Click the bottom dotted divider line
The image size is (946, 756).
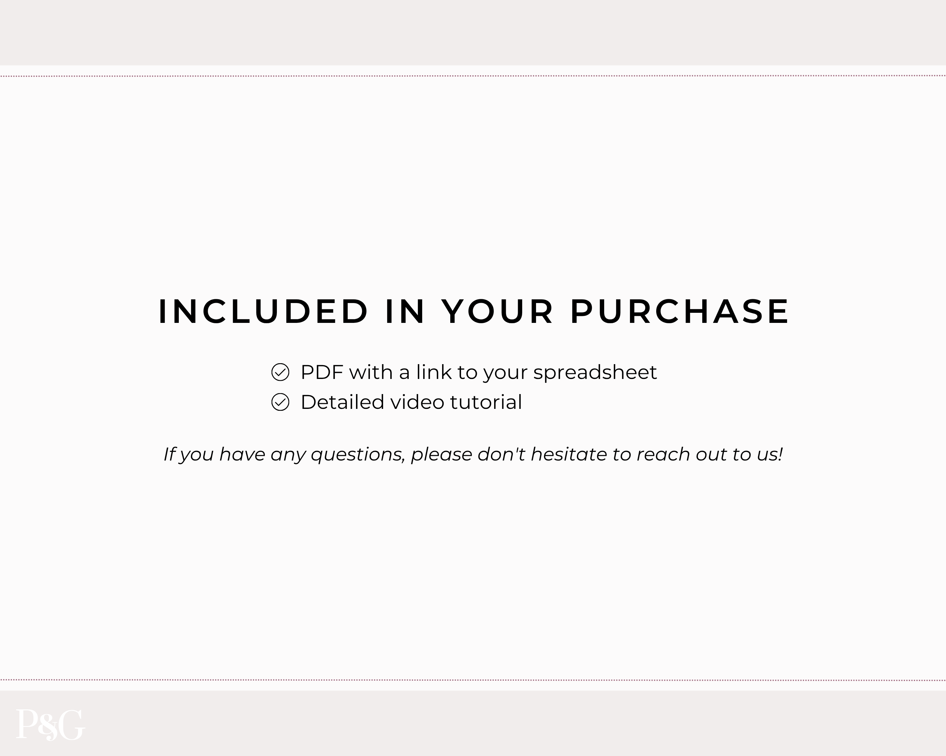[x=473, y=680]
